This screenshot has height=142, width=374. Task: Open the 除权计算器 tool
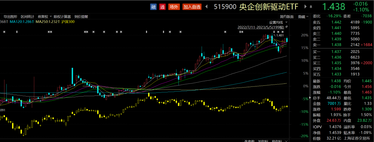pyautogui.click(x=62, y=17)
